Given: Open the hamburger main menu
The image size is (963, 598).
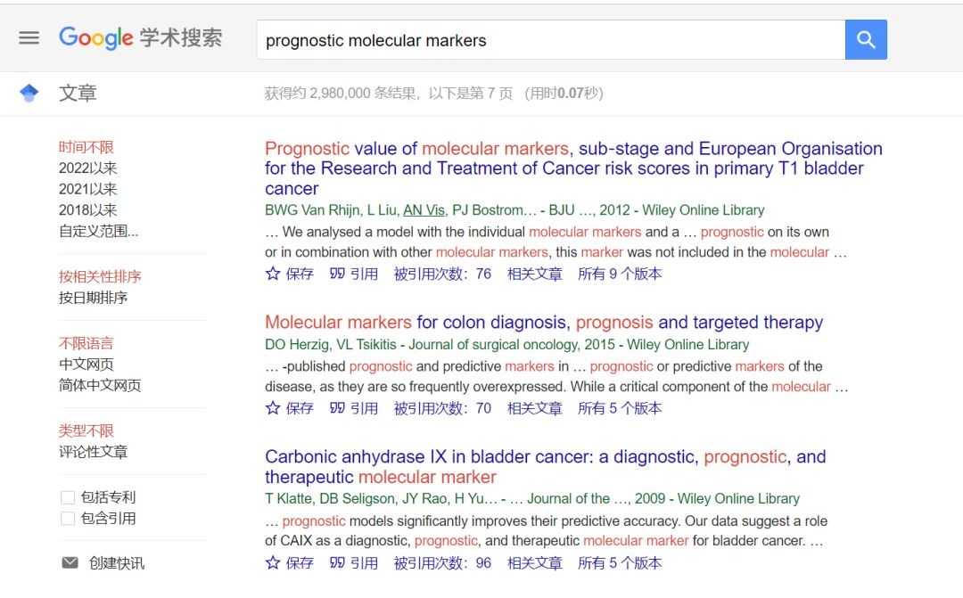Looking at the screenshot, I should pyautogui.click(x=29, y=38).
